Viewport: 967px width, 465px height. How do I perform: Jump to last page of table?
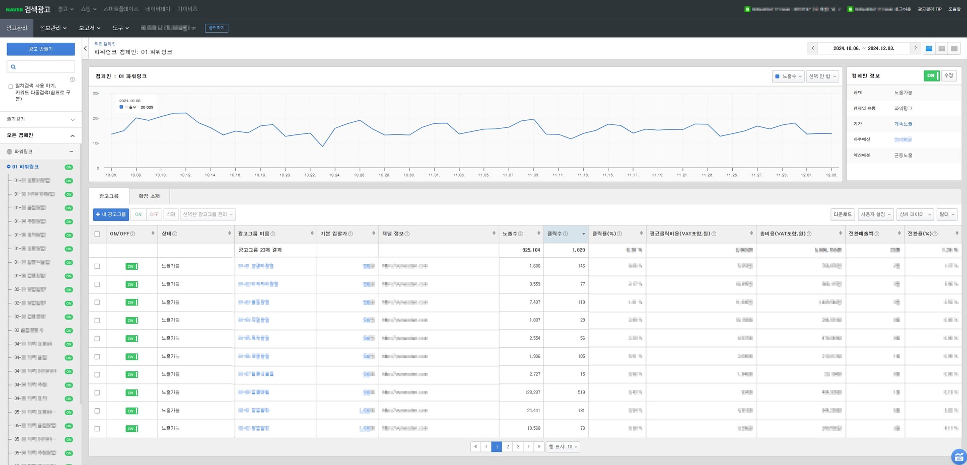[539, 447]
